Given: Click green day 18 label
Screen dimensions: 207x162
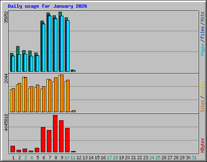Looking at the screenshot, I should tap(115, 158).
